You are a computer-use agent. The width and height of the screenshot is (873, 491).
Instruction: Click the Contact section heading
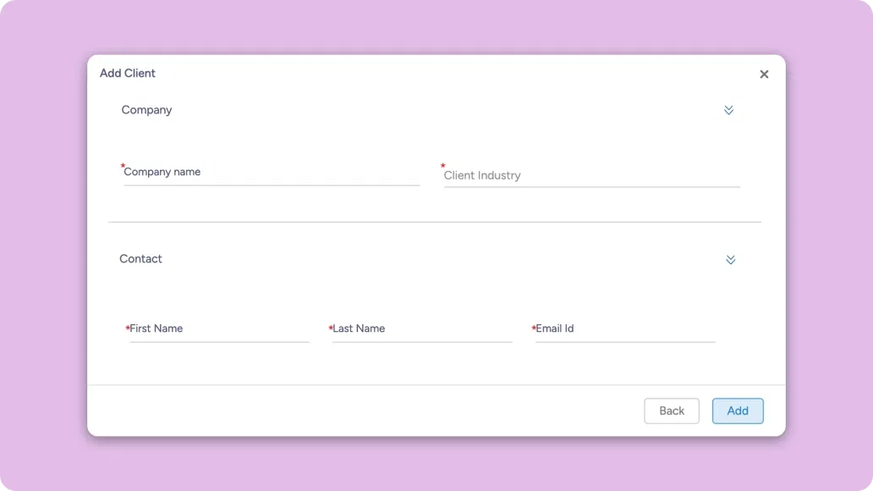(140, 259)
